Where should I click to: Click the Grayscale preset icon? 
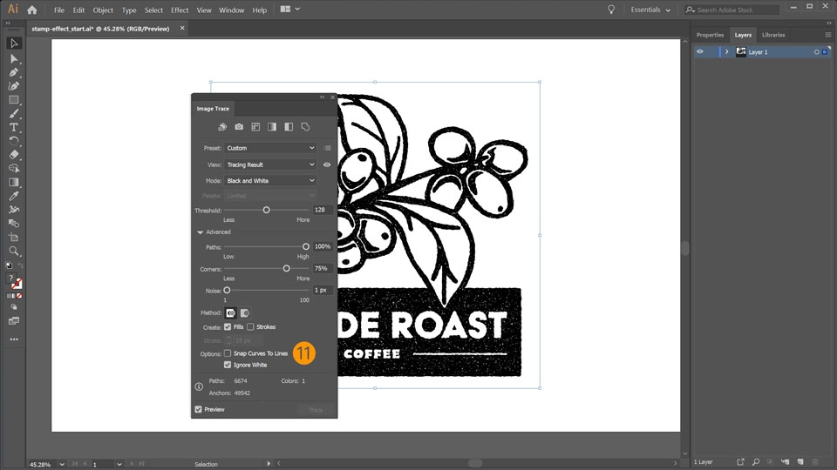(x=272, y=127)
